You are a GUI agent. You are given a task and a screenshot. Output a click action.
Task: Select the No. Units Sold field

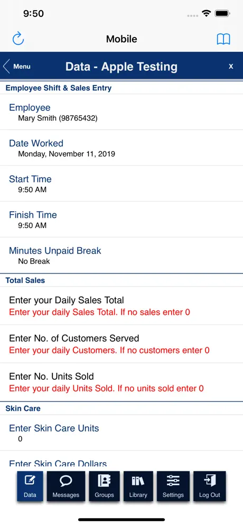pos(121,382)
